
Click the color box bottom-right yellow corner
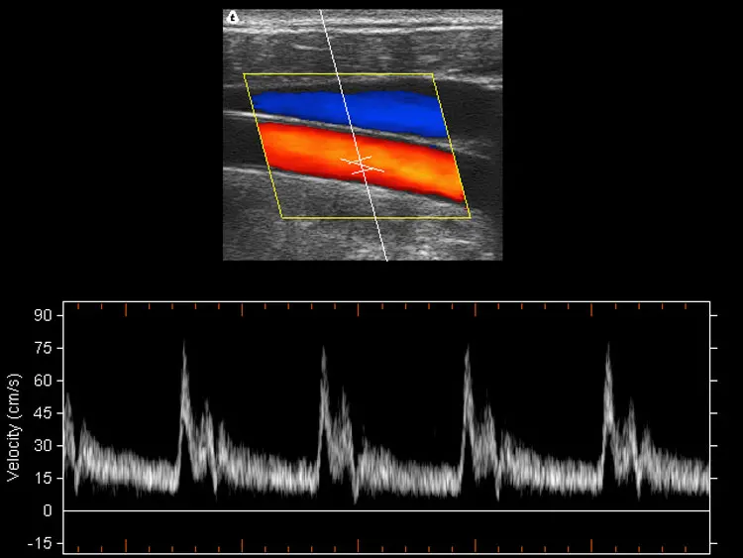(x=470, y=218)
